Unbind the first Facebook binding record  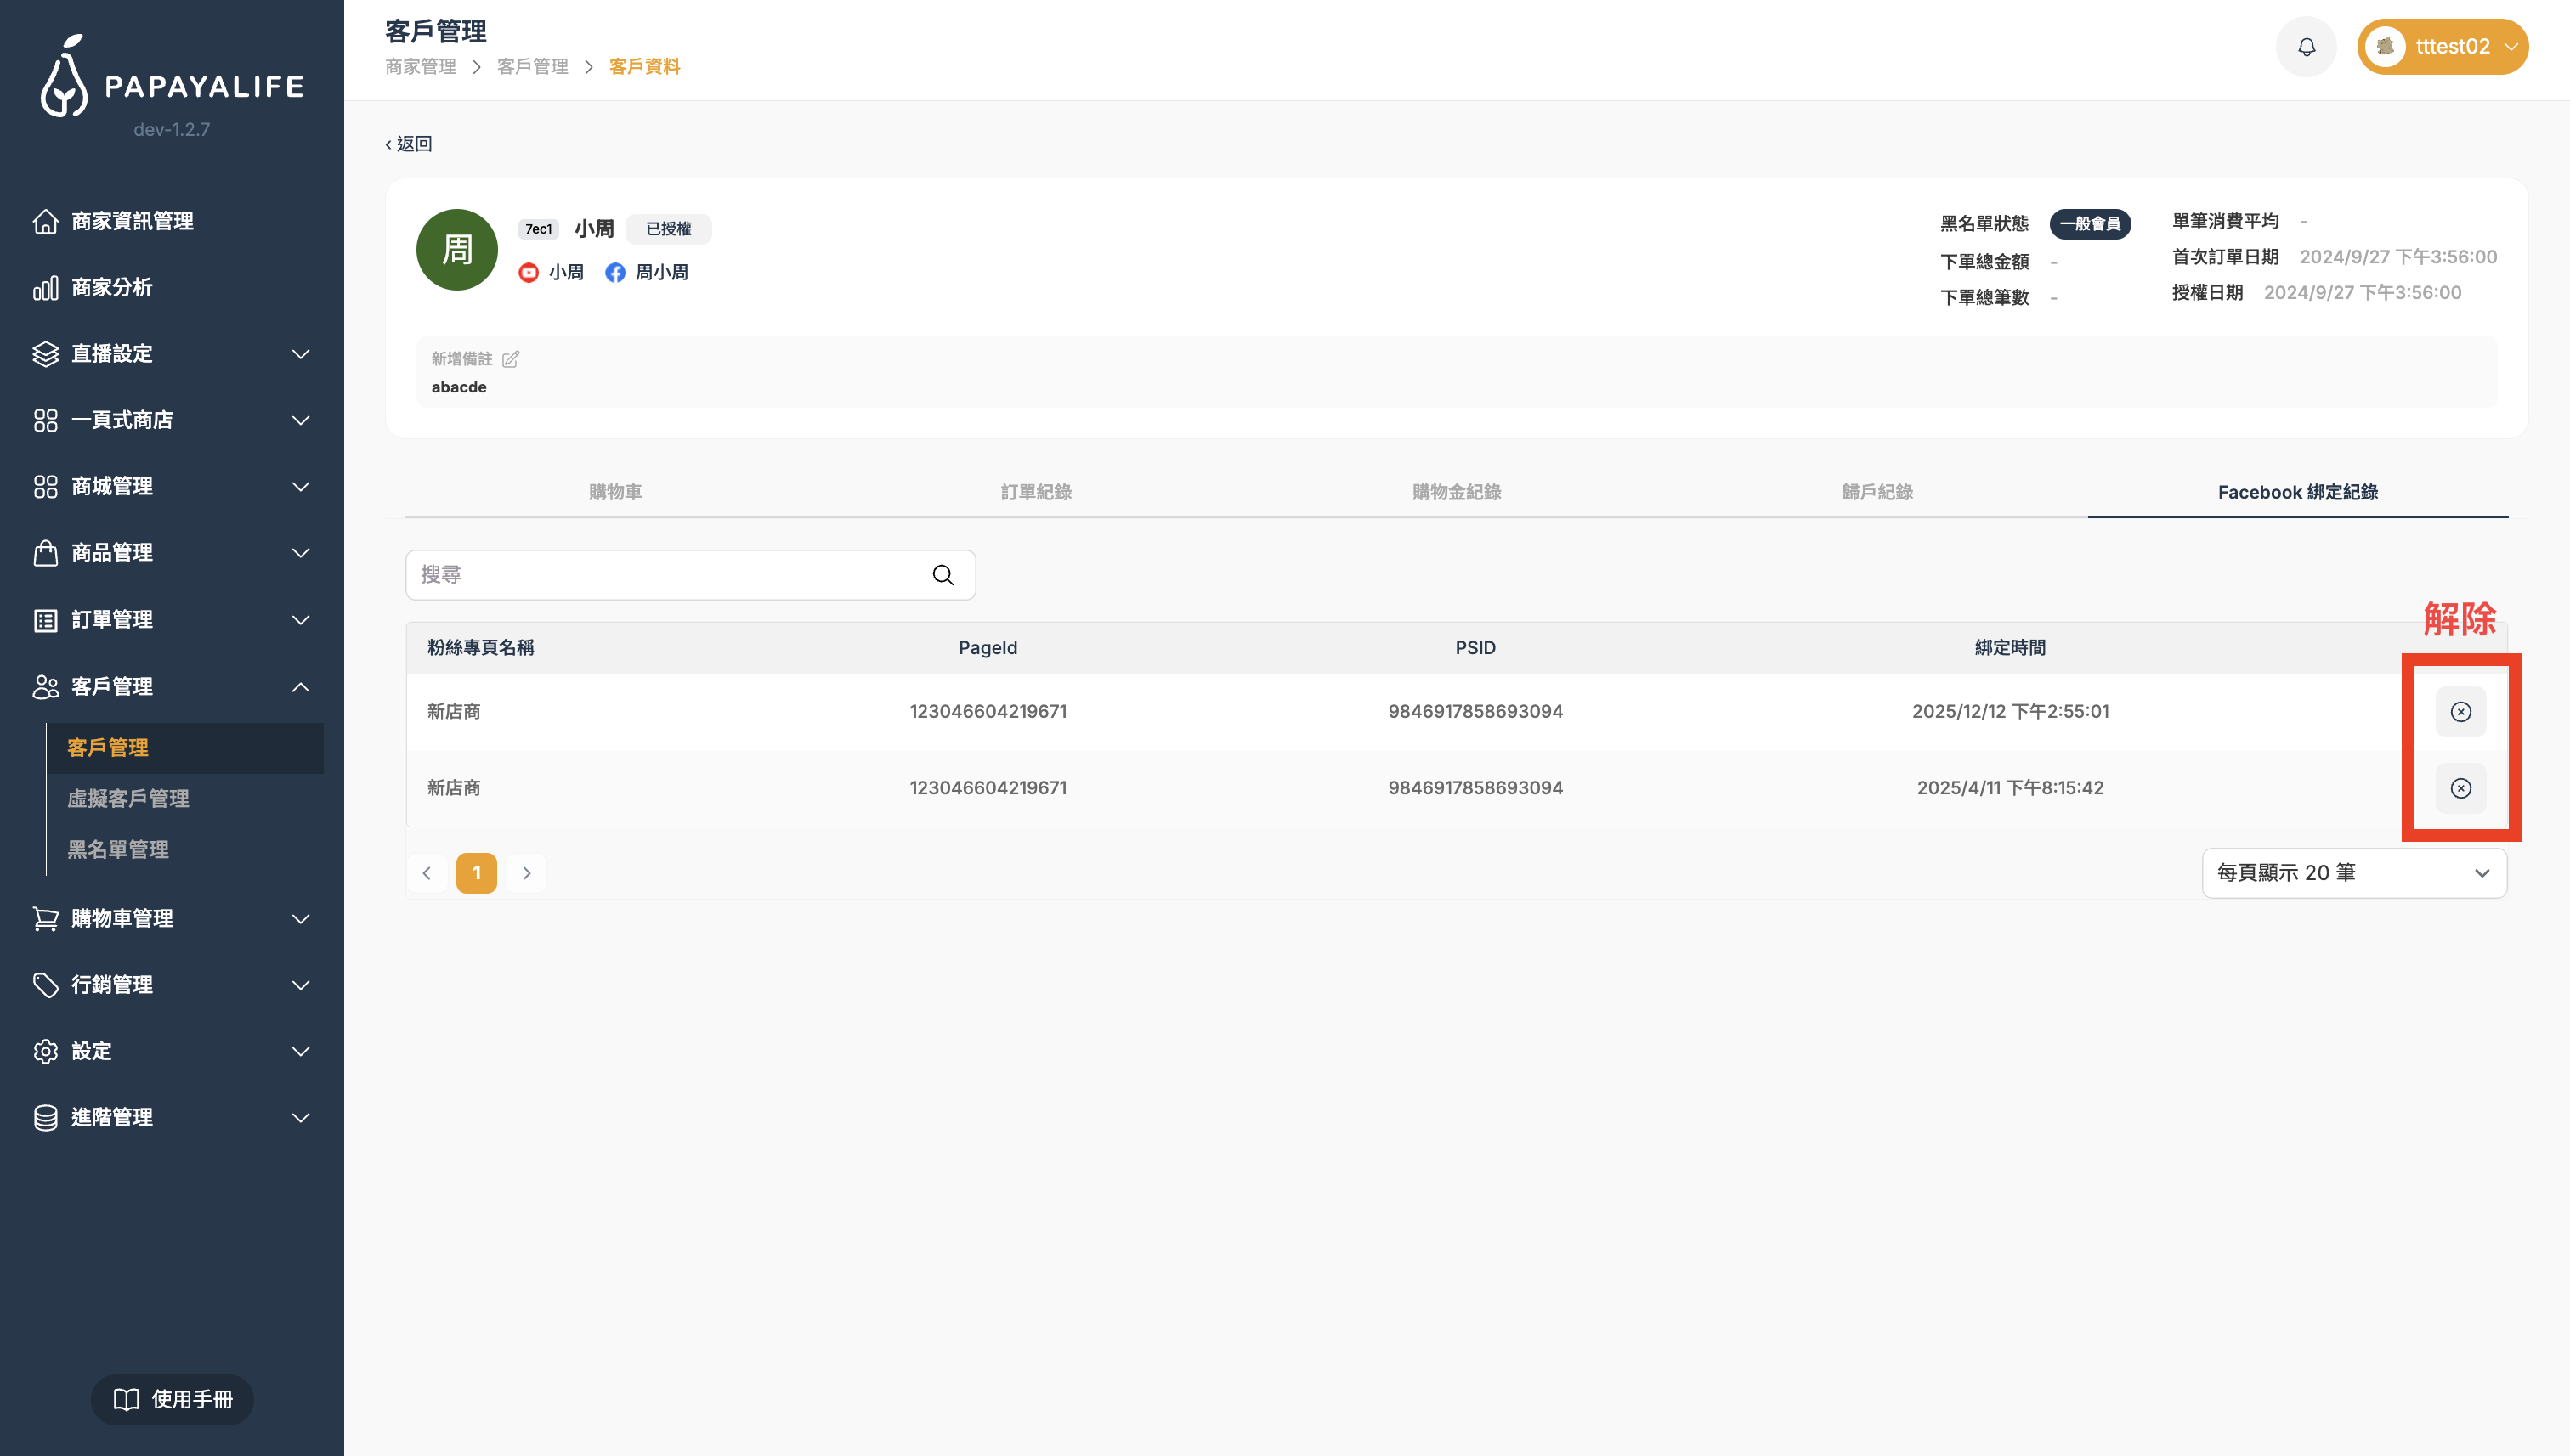[2460, 712]
